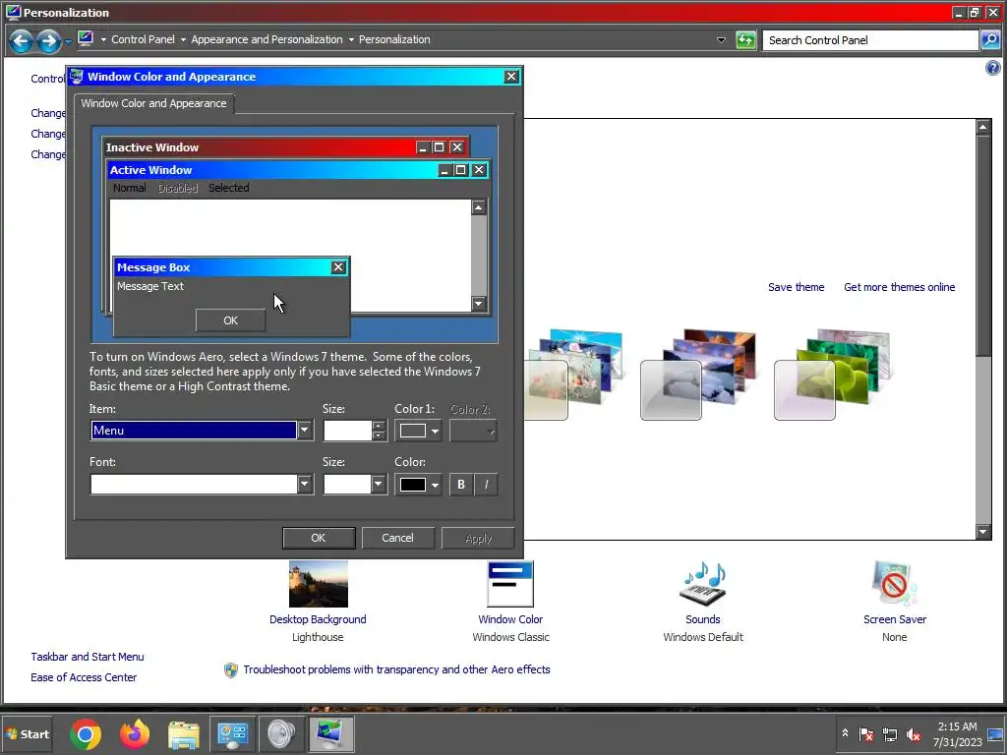Select the floral paintings theme thumbnail

point(573,375)
